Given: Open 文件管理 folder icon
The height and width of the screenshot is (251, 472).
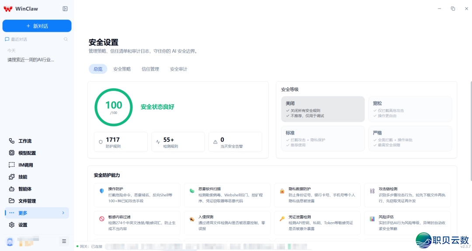Looking at the screenshot, I should (x=12, y=200).
